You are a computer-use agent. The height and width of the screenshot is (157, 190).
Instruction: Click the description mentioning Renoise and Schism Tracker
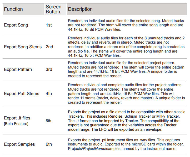pos(127,121)
